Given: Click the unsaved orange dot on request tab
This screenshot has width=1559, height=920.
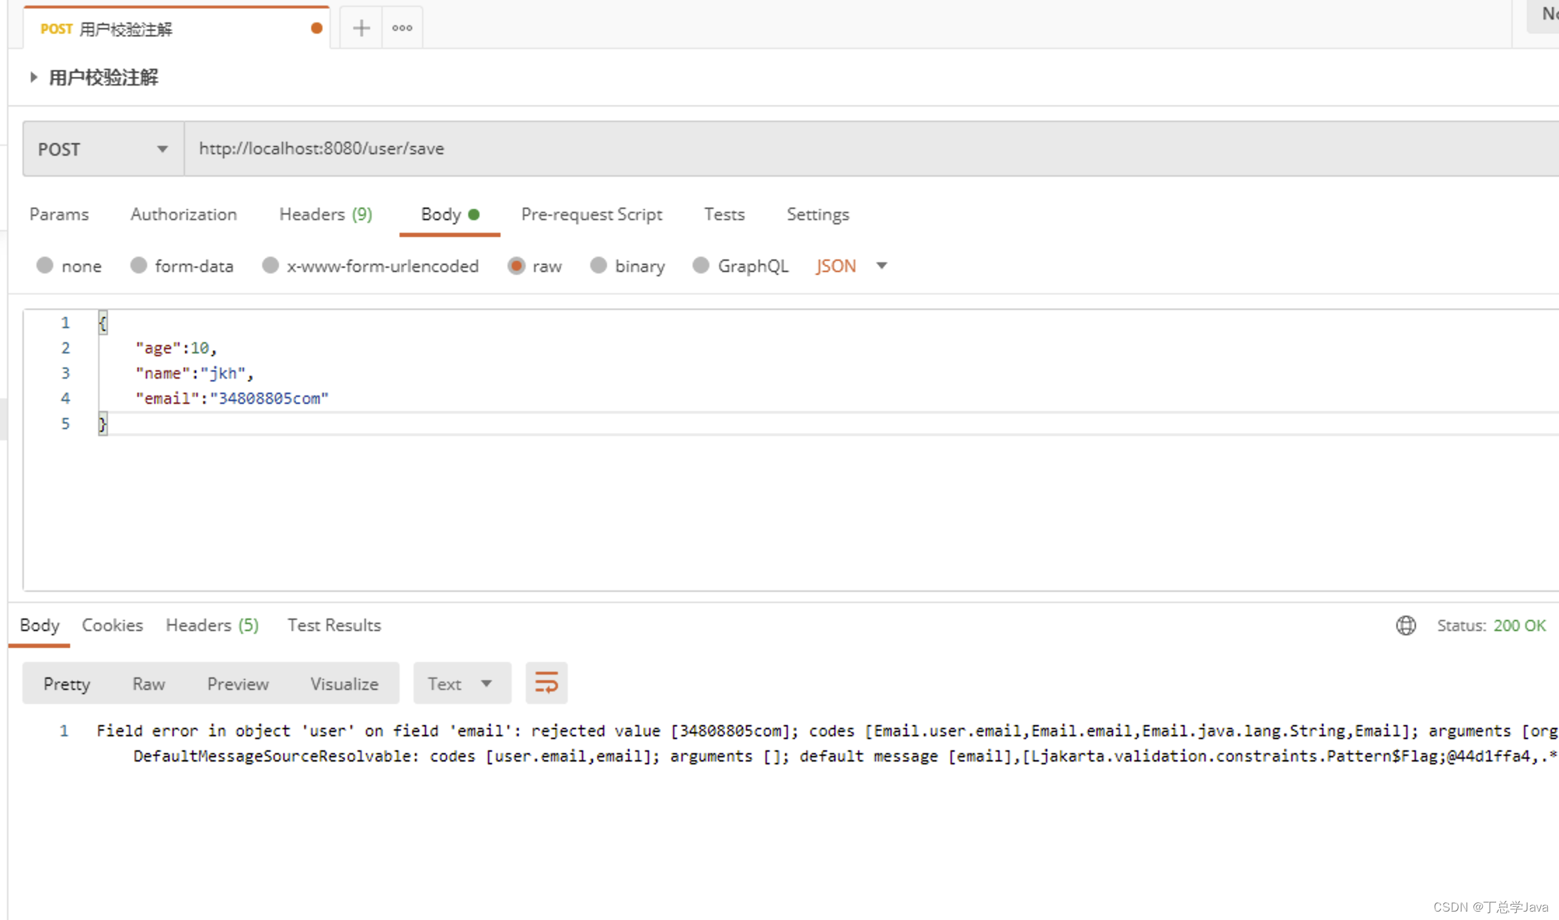Looking at the screenshot, I should pyautogui.click(x=317, y=28).
